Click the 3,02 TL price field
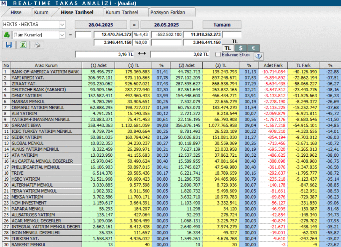Image resolution: width=341 pixels, height=247 pixels. tap(179, 54)
